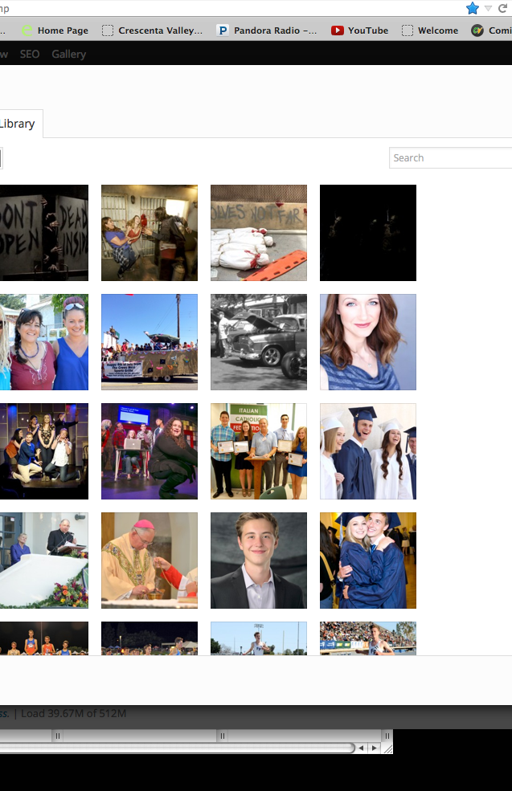Click the window resize grip corner
Viewport: 512px width, 791px height.
(387, 748)
